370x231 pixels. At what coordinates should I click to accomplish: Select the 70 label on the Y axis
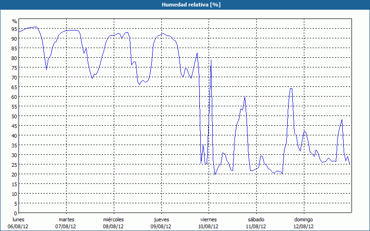14,77
